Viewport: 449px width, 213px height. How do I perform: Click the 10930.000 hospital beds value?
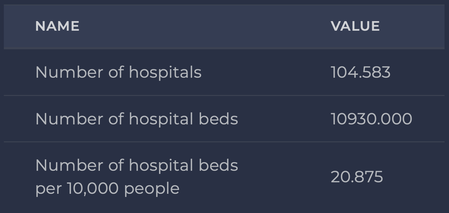click(371, 119)
